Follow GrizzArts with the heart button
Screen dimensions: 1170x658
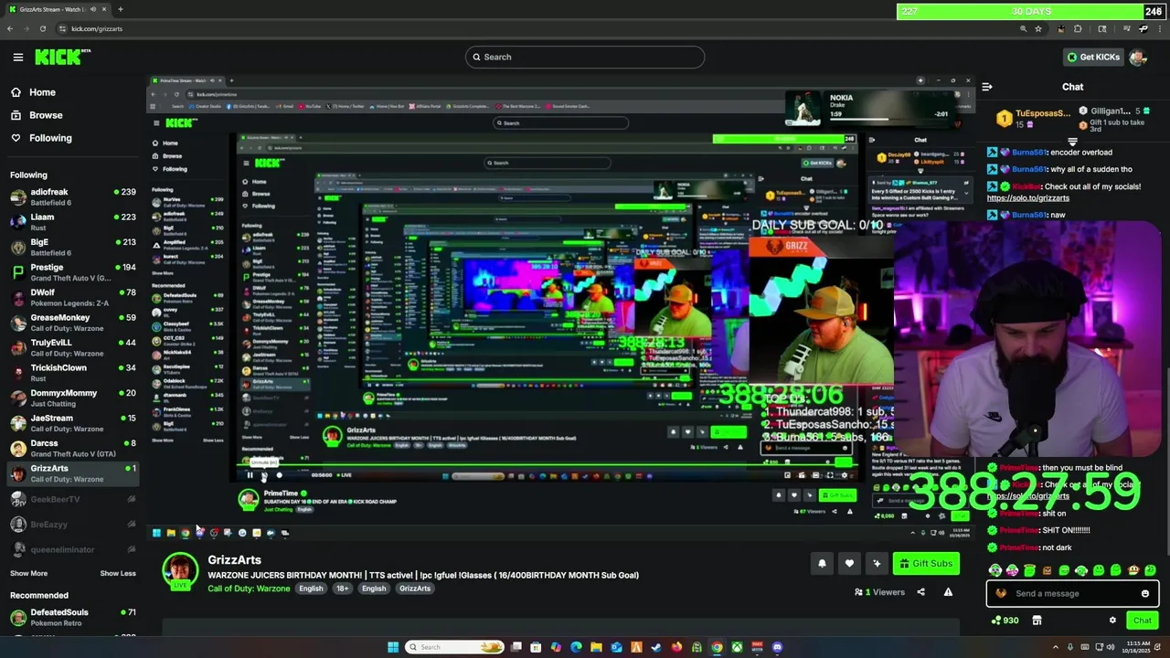coord(849,564)
